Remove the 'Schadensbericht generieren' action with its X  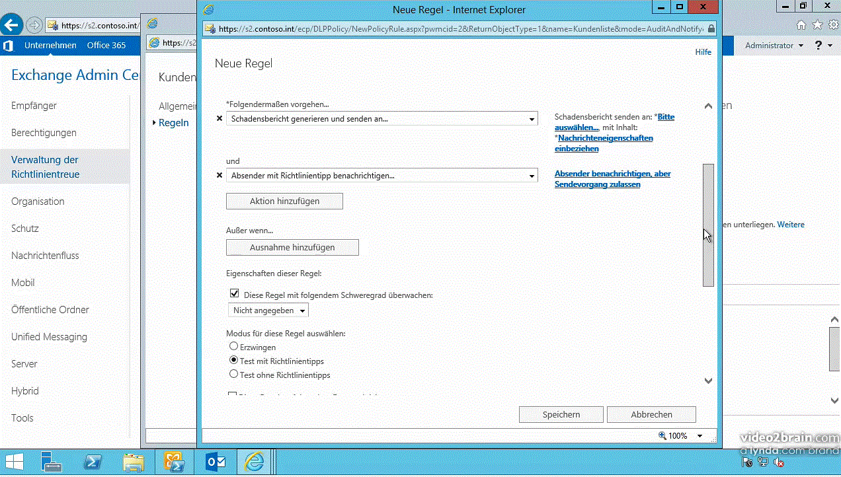point(220,119)
